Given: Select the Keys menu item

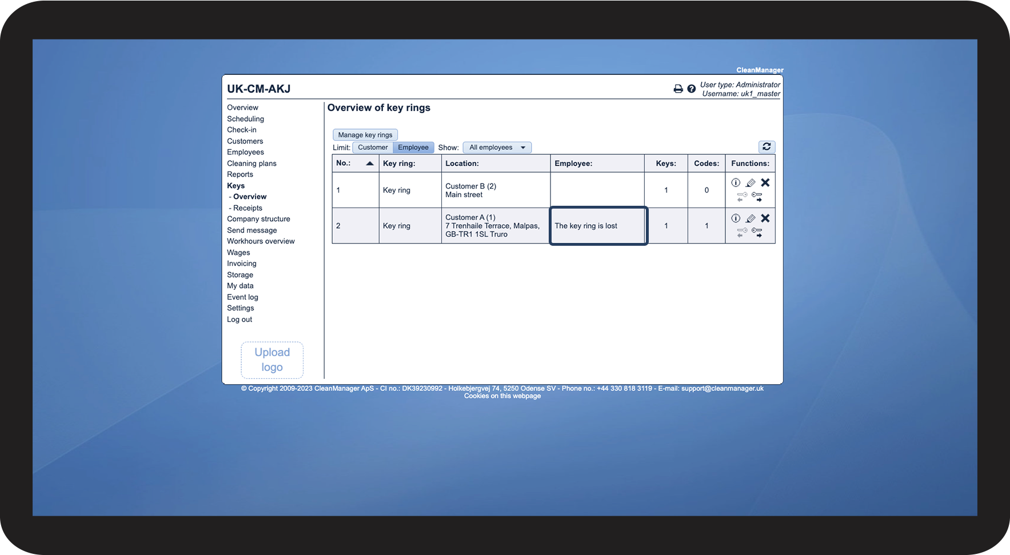Looking at the screenshot, I should [x=235, y=186].
